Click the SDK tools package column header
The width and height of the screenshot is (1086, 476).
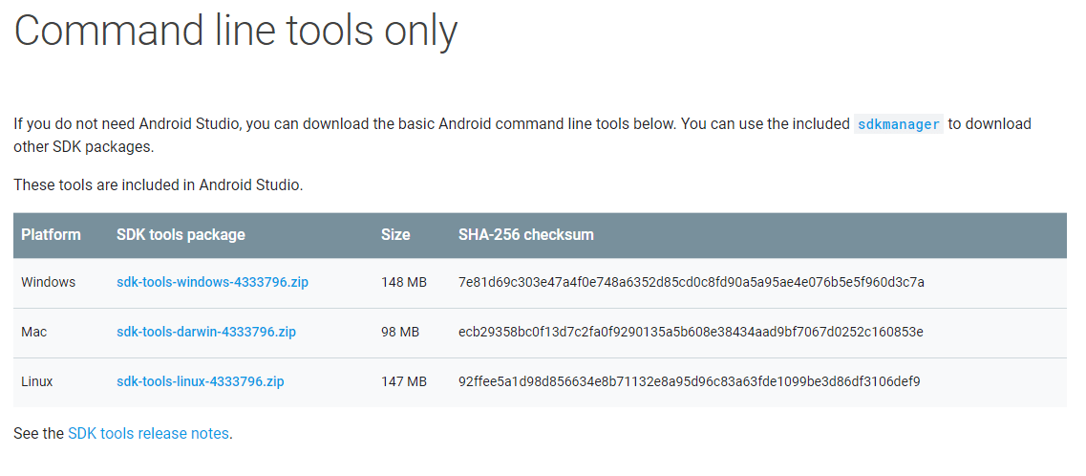[181, 235]
